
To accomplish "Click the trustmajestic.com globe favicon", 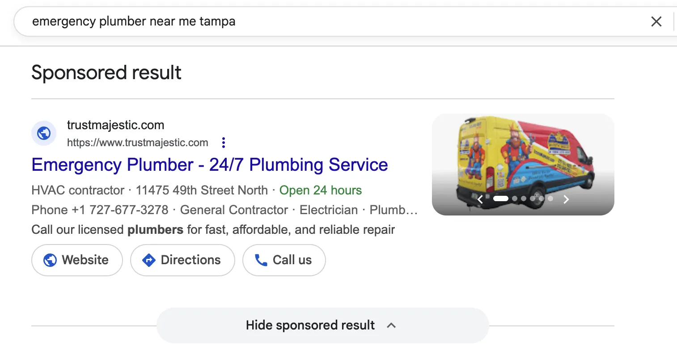I will point(43,133).
